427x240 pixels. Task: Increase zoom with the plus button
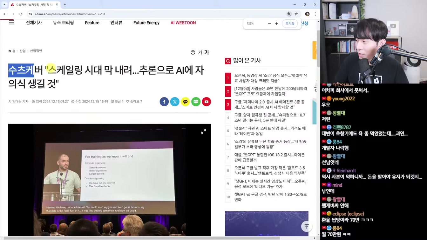[277, 23]
